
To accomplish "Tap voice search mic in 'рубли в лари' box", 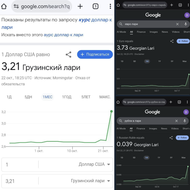I will (185, 121).
